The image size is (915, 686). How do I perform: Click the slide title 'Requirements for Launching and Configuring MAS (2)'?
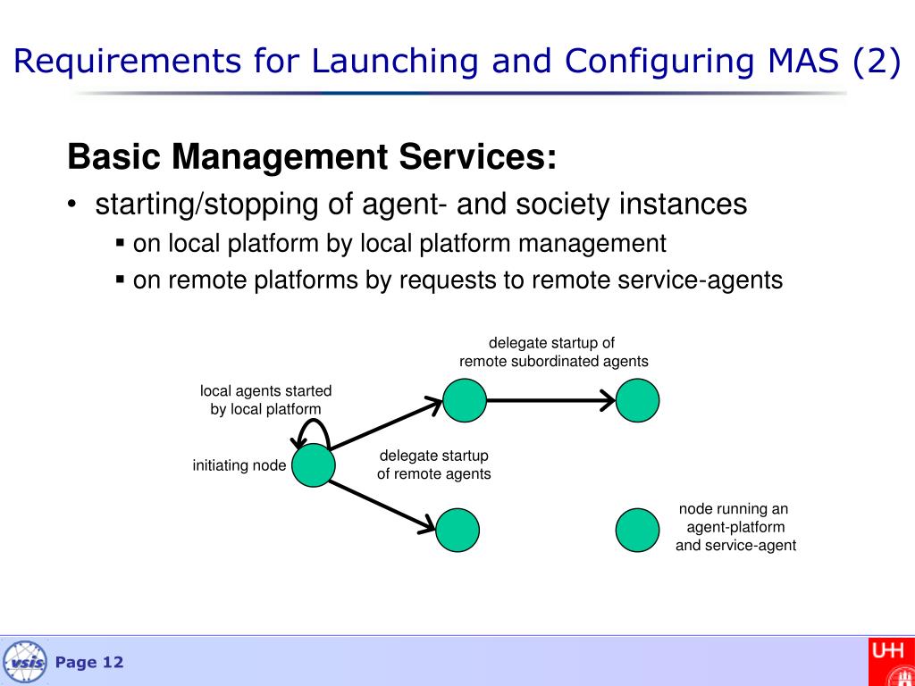pyautogui.click(x=457, y=60)
